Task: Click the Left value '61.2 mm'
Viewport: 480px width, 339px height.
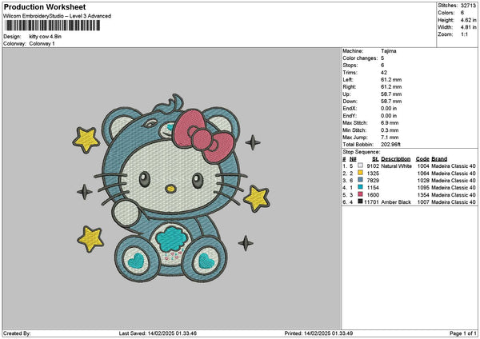Action: [x=391, y=80]
